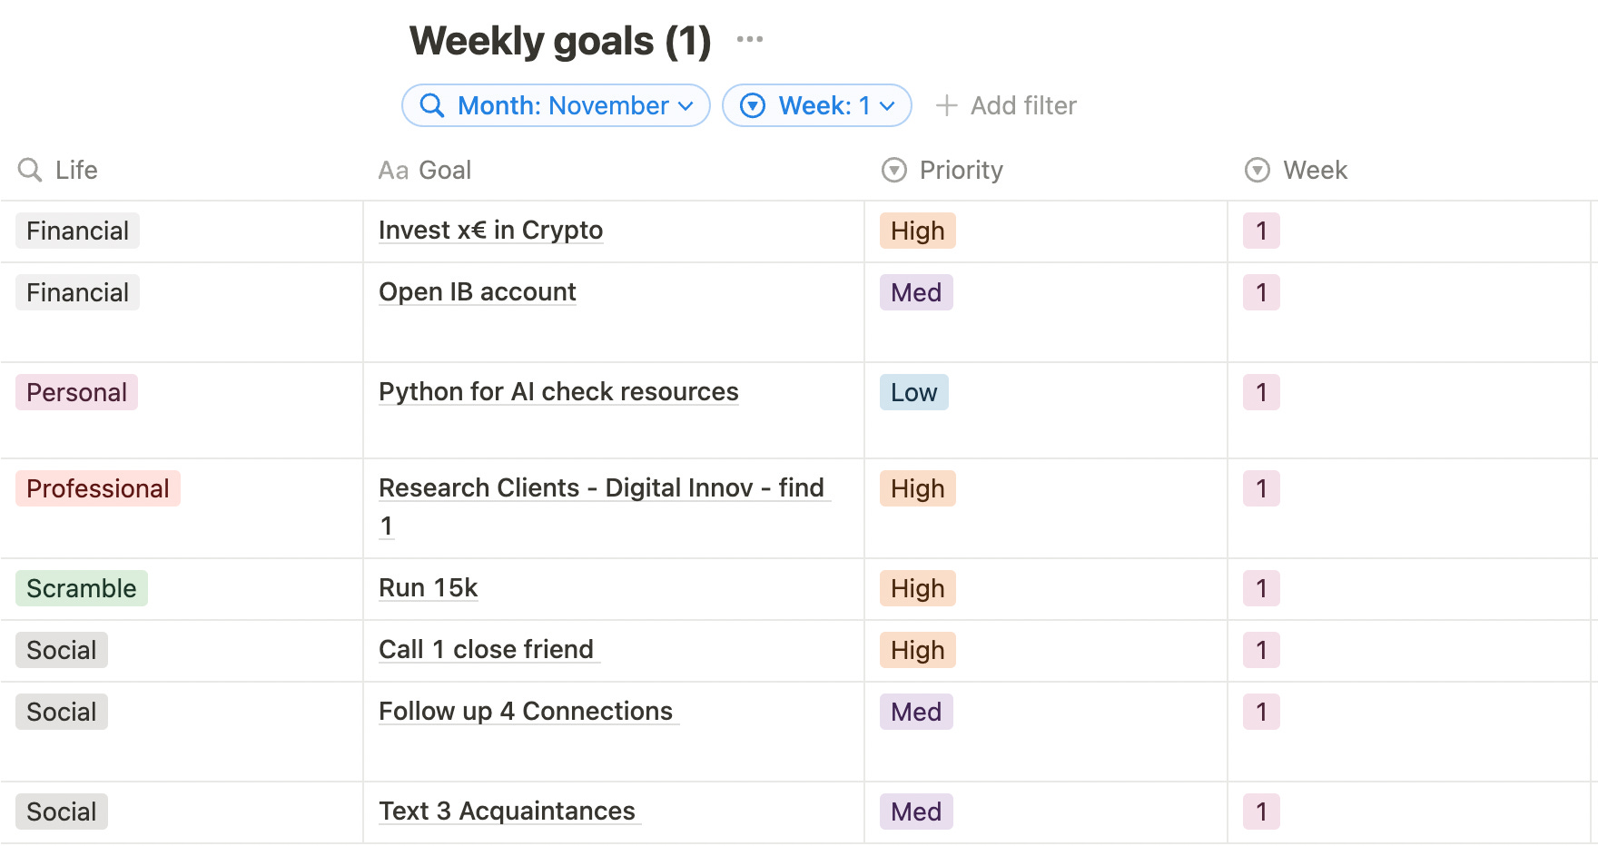1598x846 pixels.
Task: Click the Goal column header
Action: click(445, 171)
